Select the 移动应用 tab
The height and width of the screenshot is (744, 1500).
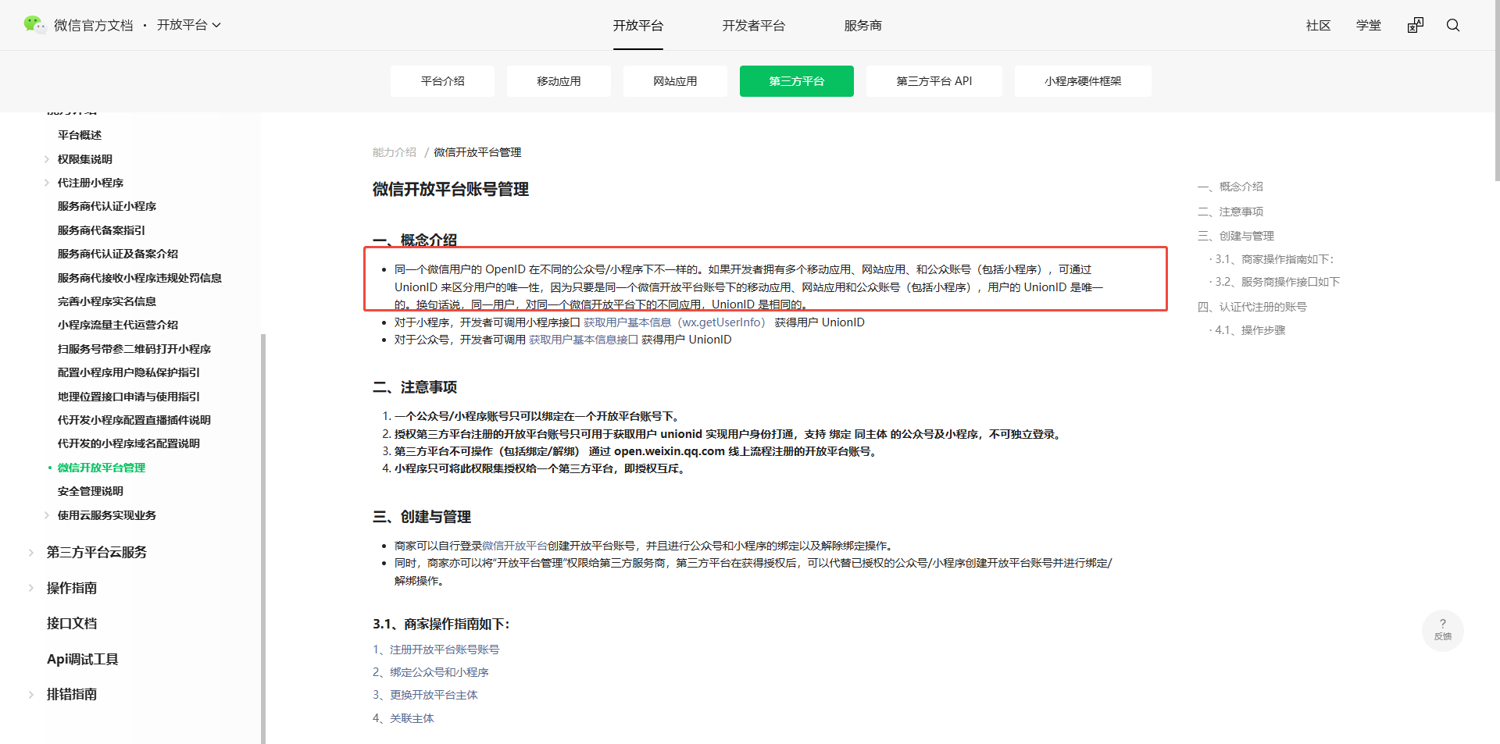click(x=559, y=81)
